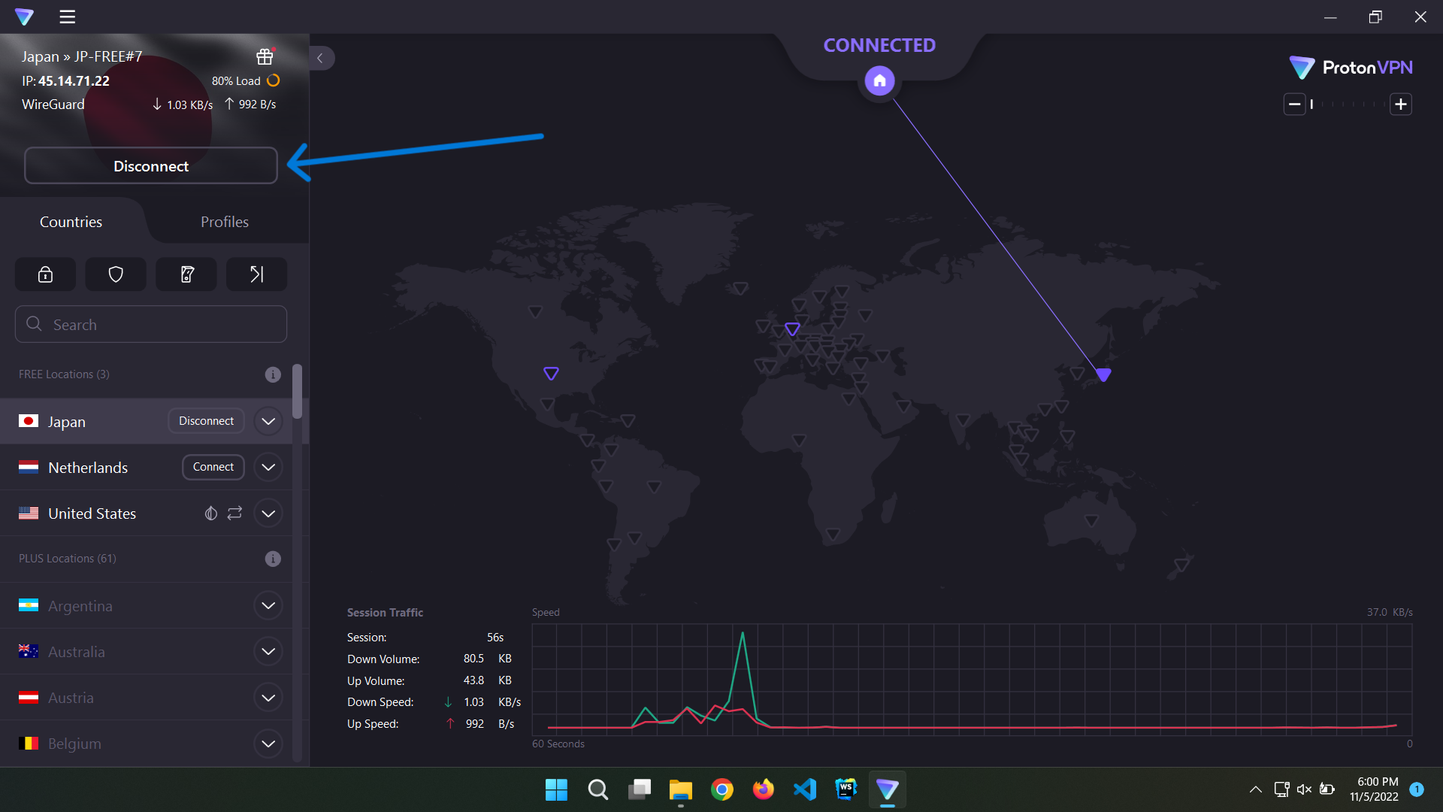Select the Countries tab

tap(71, 222)
